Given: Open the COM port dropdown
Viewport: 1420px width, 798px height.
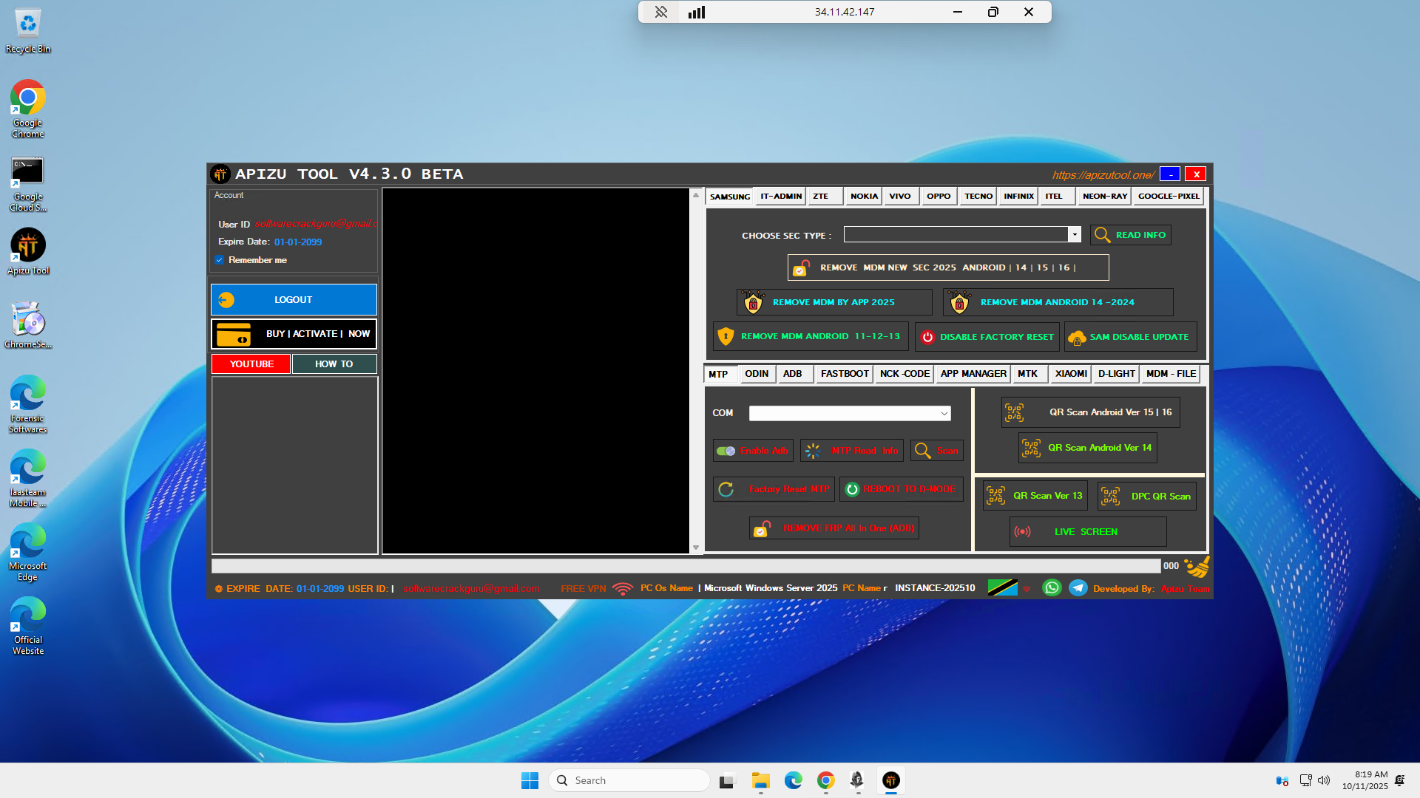Looking at the screenshot, I should click(944, 414).
